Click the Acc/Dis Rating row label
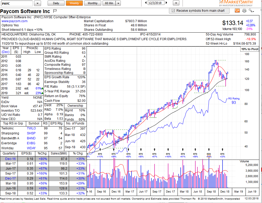Viewport: 262px width, 203px height. pos(55,61)
